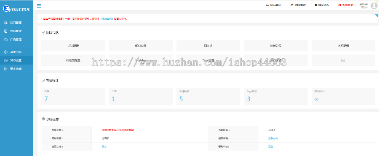Open the 广告 statistic card showing 1
Viewport: 379px width, 156px height.
click(x=141, y=96)
